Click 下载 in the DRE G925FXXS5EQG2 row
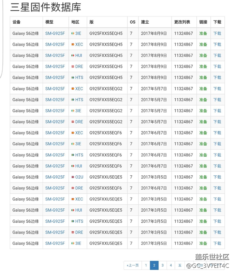Image resolution: width=233 pixels, height=274 pixels. pos(217,122)
